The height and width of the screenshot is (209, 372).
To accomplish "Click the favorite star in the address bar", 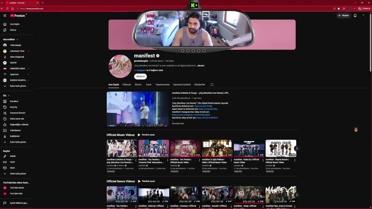I will pyautogui.click(x=339, y=8).
